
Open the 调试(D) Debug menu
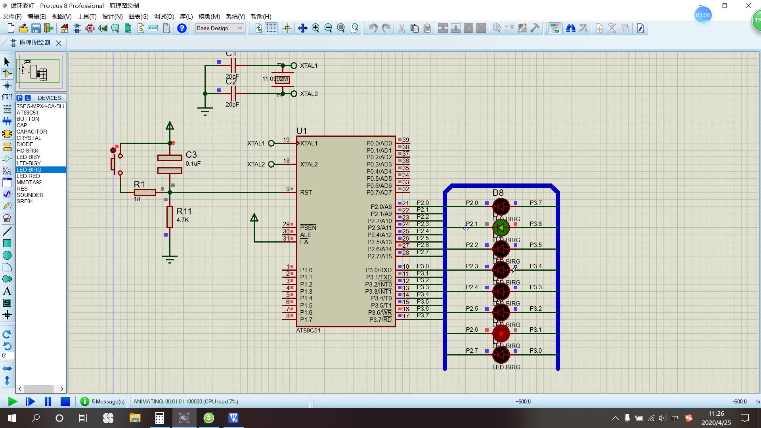[x=164, y=16]
